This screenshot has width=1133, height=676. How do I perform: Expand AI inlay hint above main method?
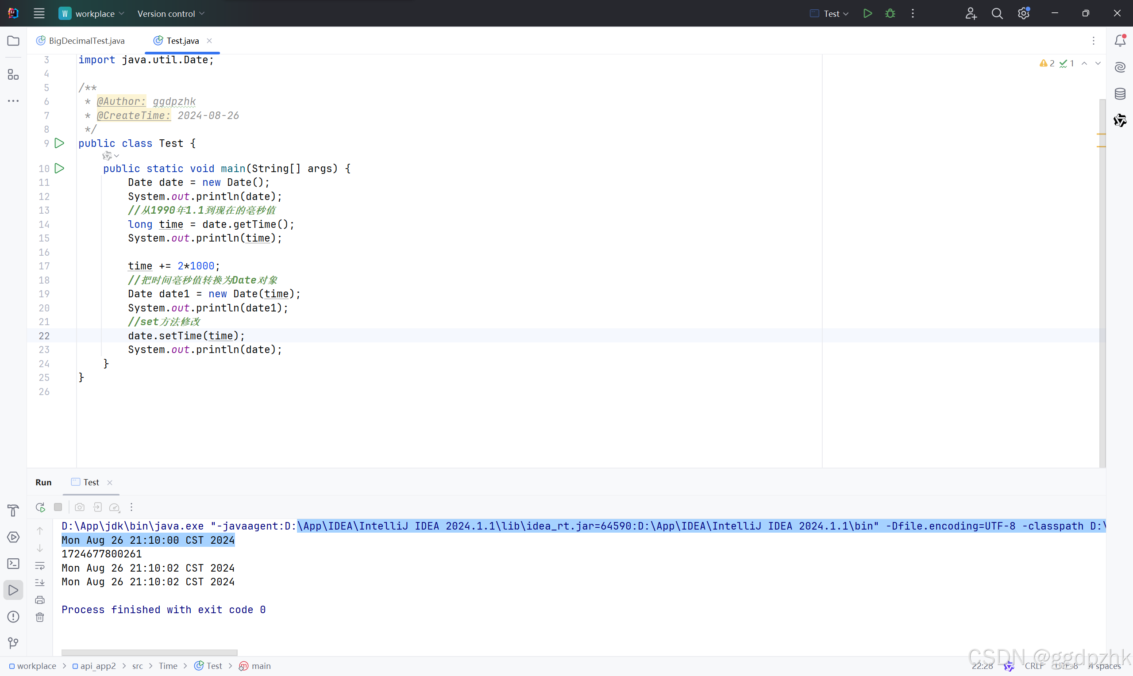pos(110,156)
